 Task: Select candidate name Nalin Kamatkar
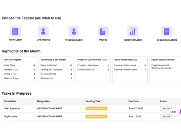(x=12, y=108)
